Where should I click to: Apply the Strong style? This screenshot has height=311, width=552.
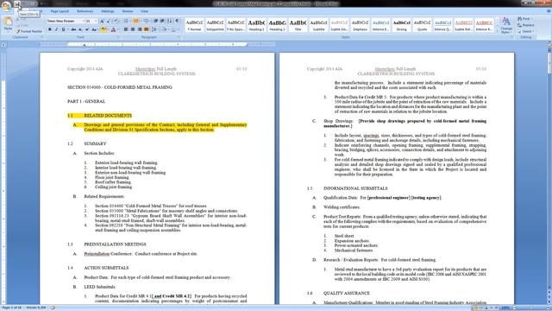(402, 25)
